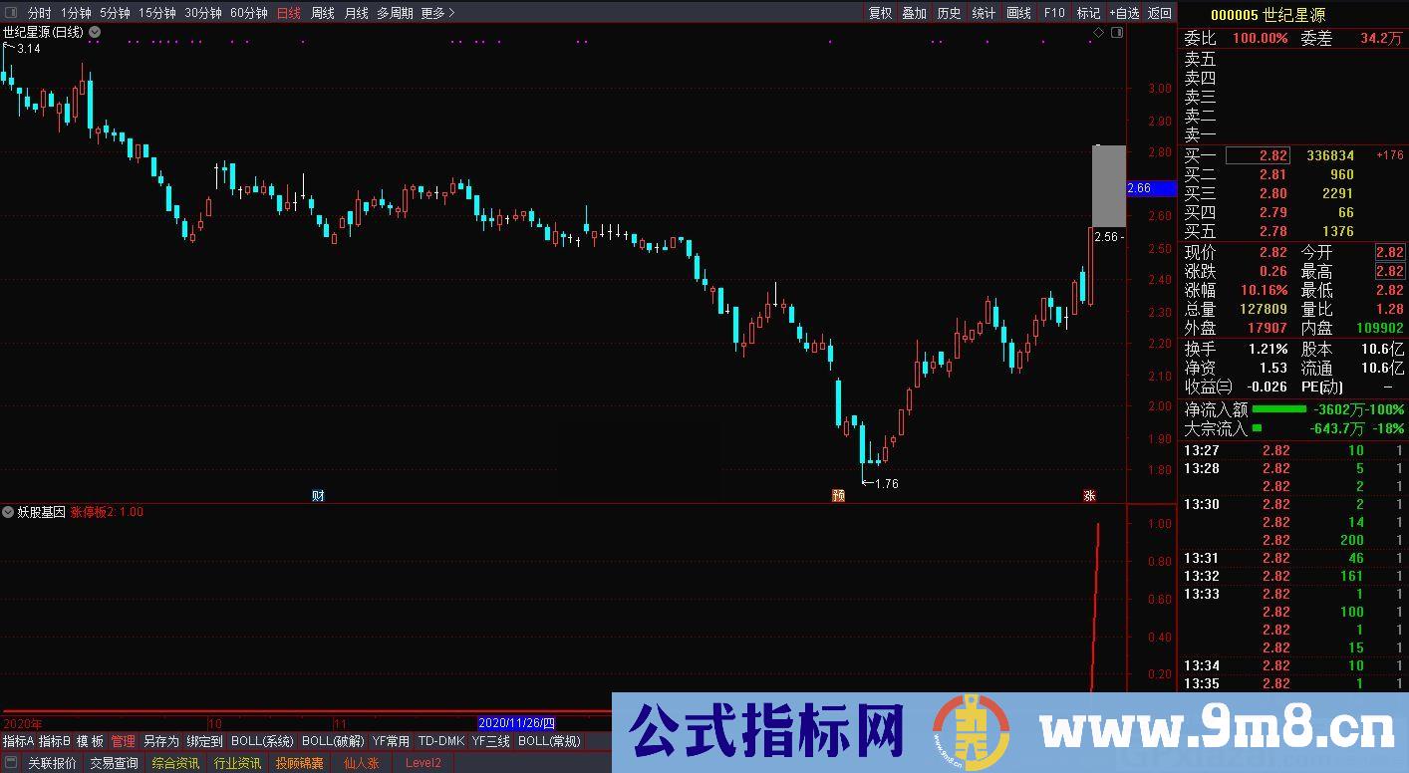Select the 指标A tab
Image resolution: width=1409 pixels, height=773 pixels.
(x=18, y=741)
